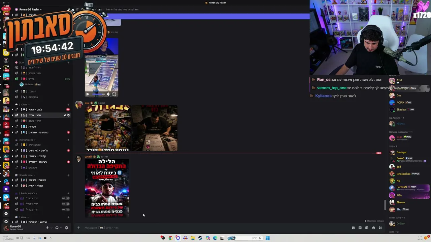This screenshot has width=431, height=242.
Task: Toggle microphone mute in user panel
Action: [47, 228]
